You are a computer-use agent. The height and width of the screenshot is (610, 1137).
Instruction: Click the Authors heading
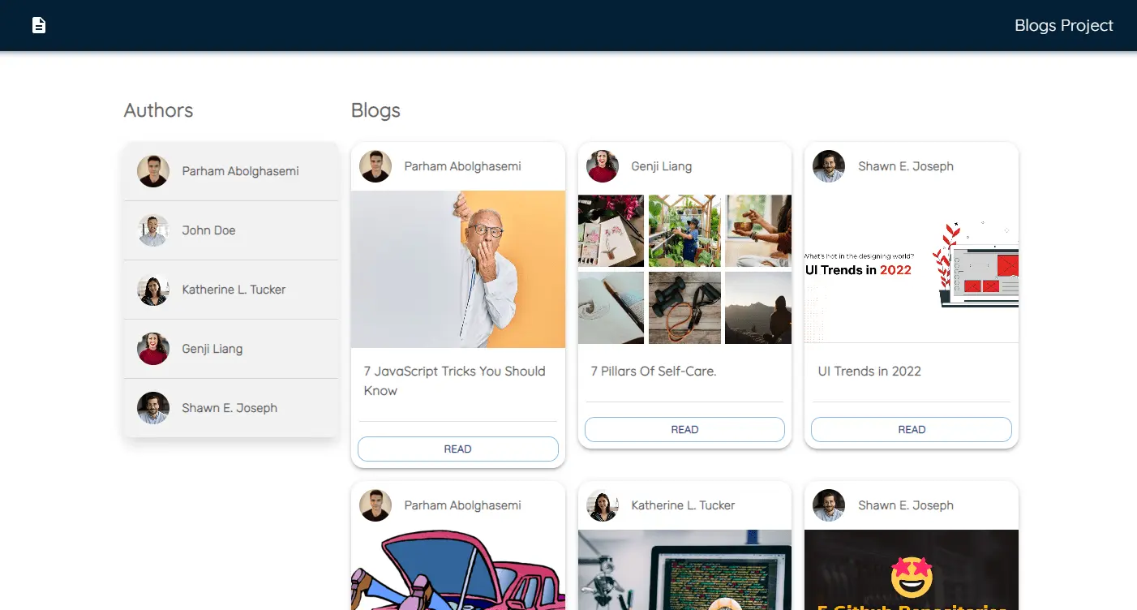pos(158,110)
